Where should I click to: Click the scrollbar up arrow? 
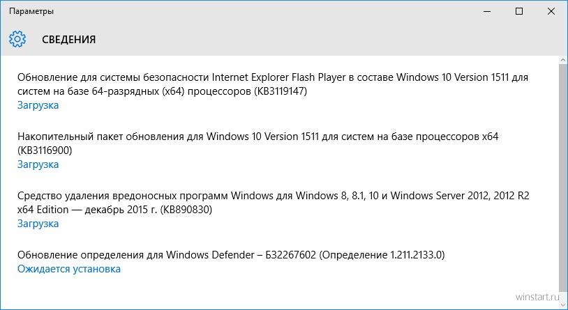tap(563, 60)
